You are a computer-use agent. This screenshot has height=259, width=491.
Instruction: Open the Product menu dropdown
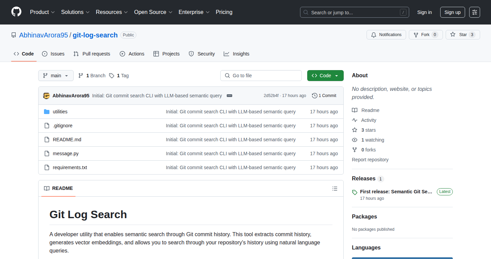(x=42, y=12)
